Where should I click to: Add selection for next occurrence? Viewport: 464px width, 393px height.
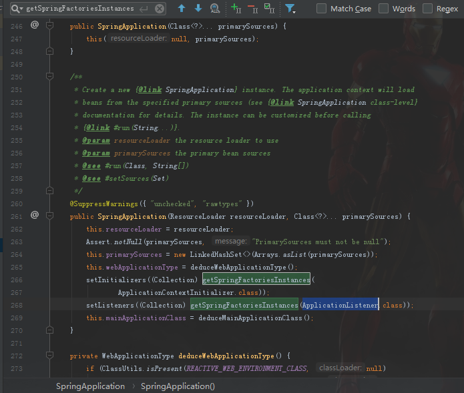pyautogui.click(x=236, y=9)
